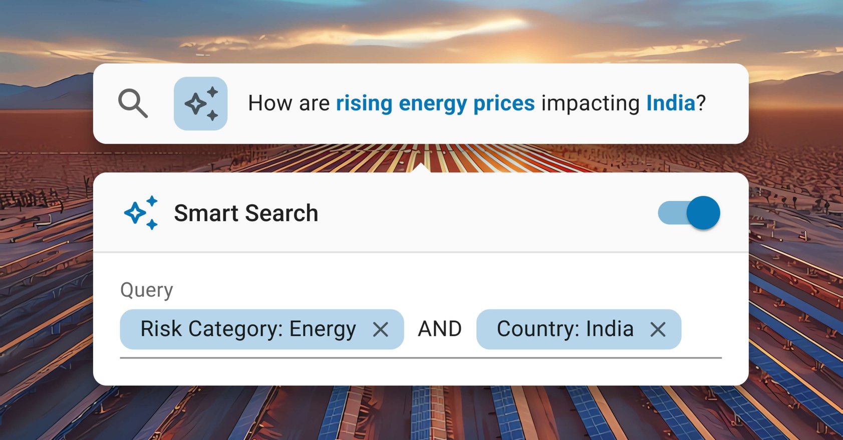Click the AND operator between chips

(440, 329)
